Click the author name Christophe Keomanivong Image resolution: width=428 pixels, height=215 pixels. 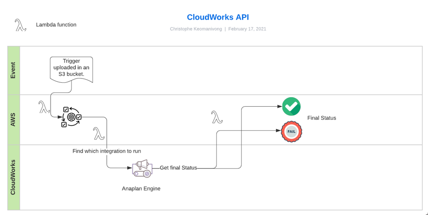(x=196, y=29)
